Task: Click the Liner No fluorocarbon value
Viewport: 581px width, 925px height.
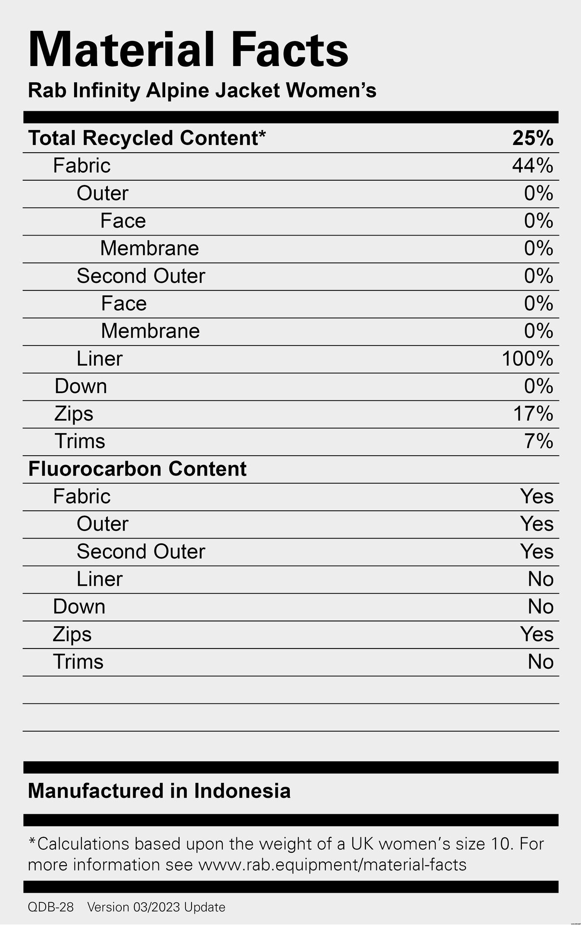Action: pos(541,579)
